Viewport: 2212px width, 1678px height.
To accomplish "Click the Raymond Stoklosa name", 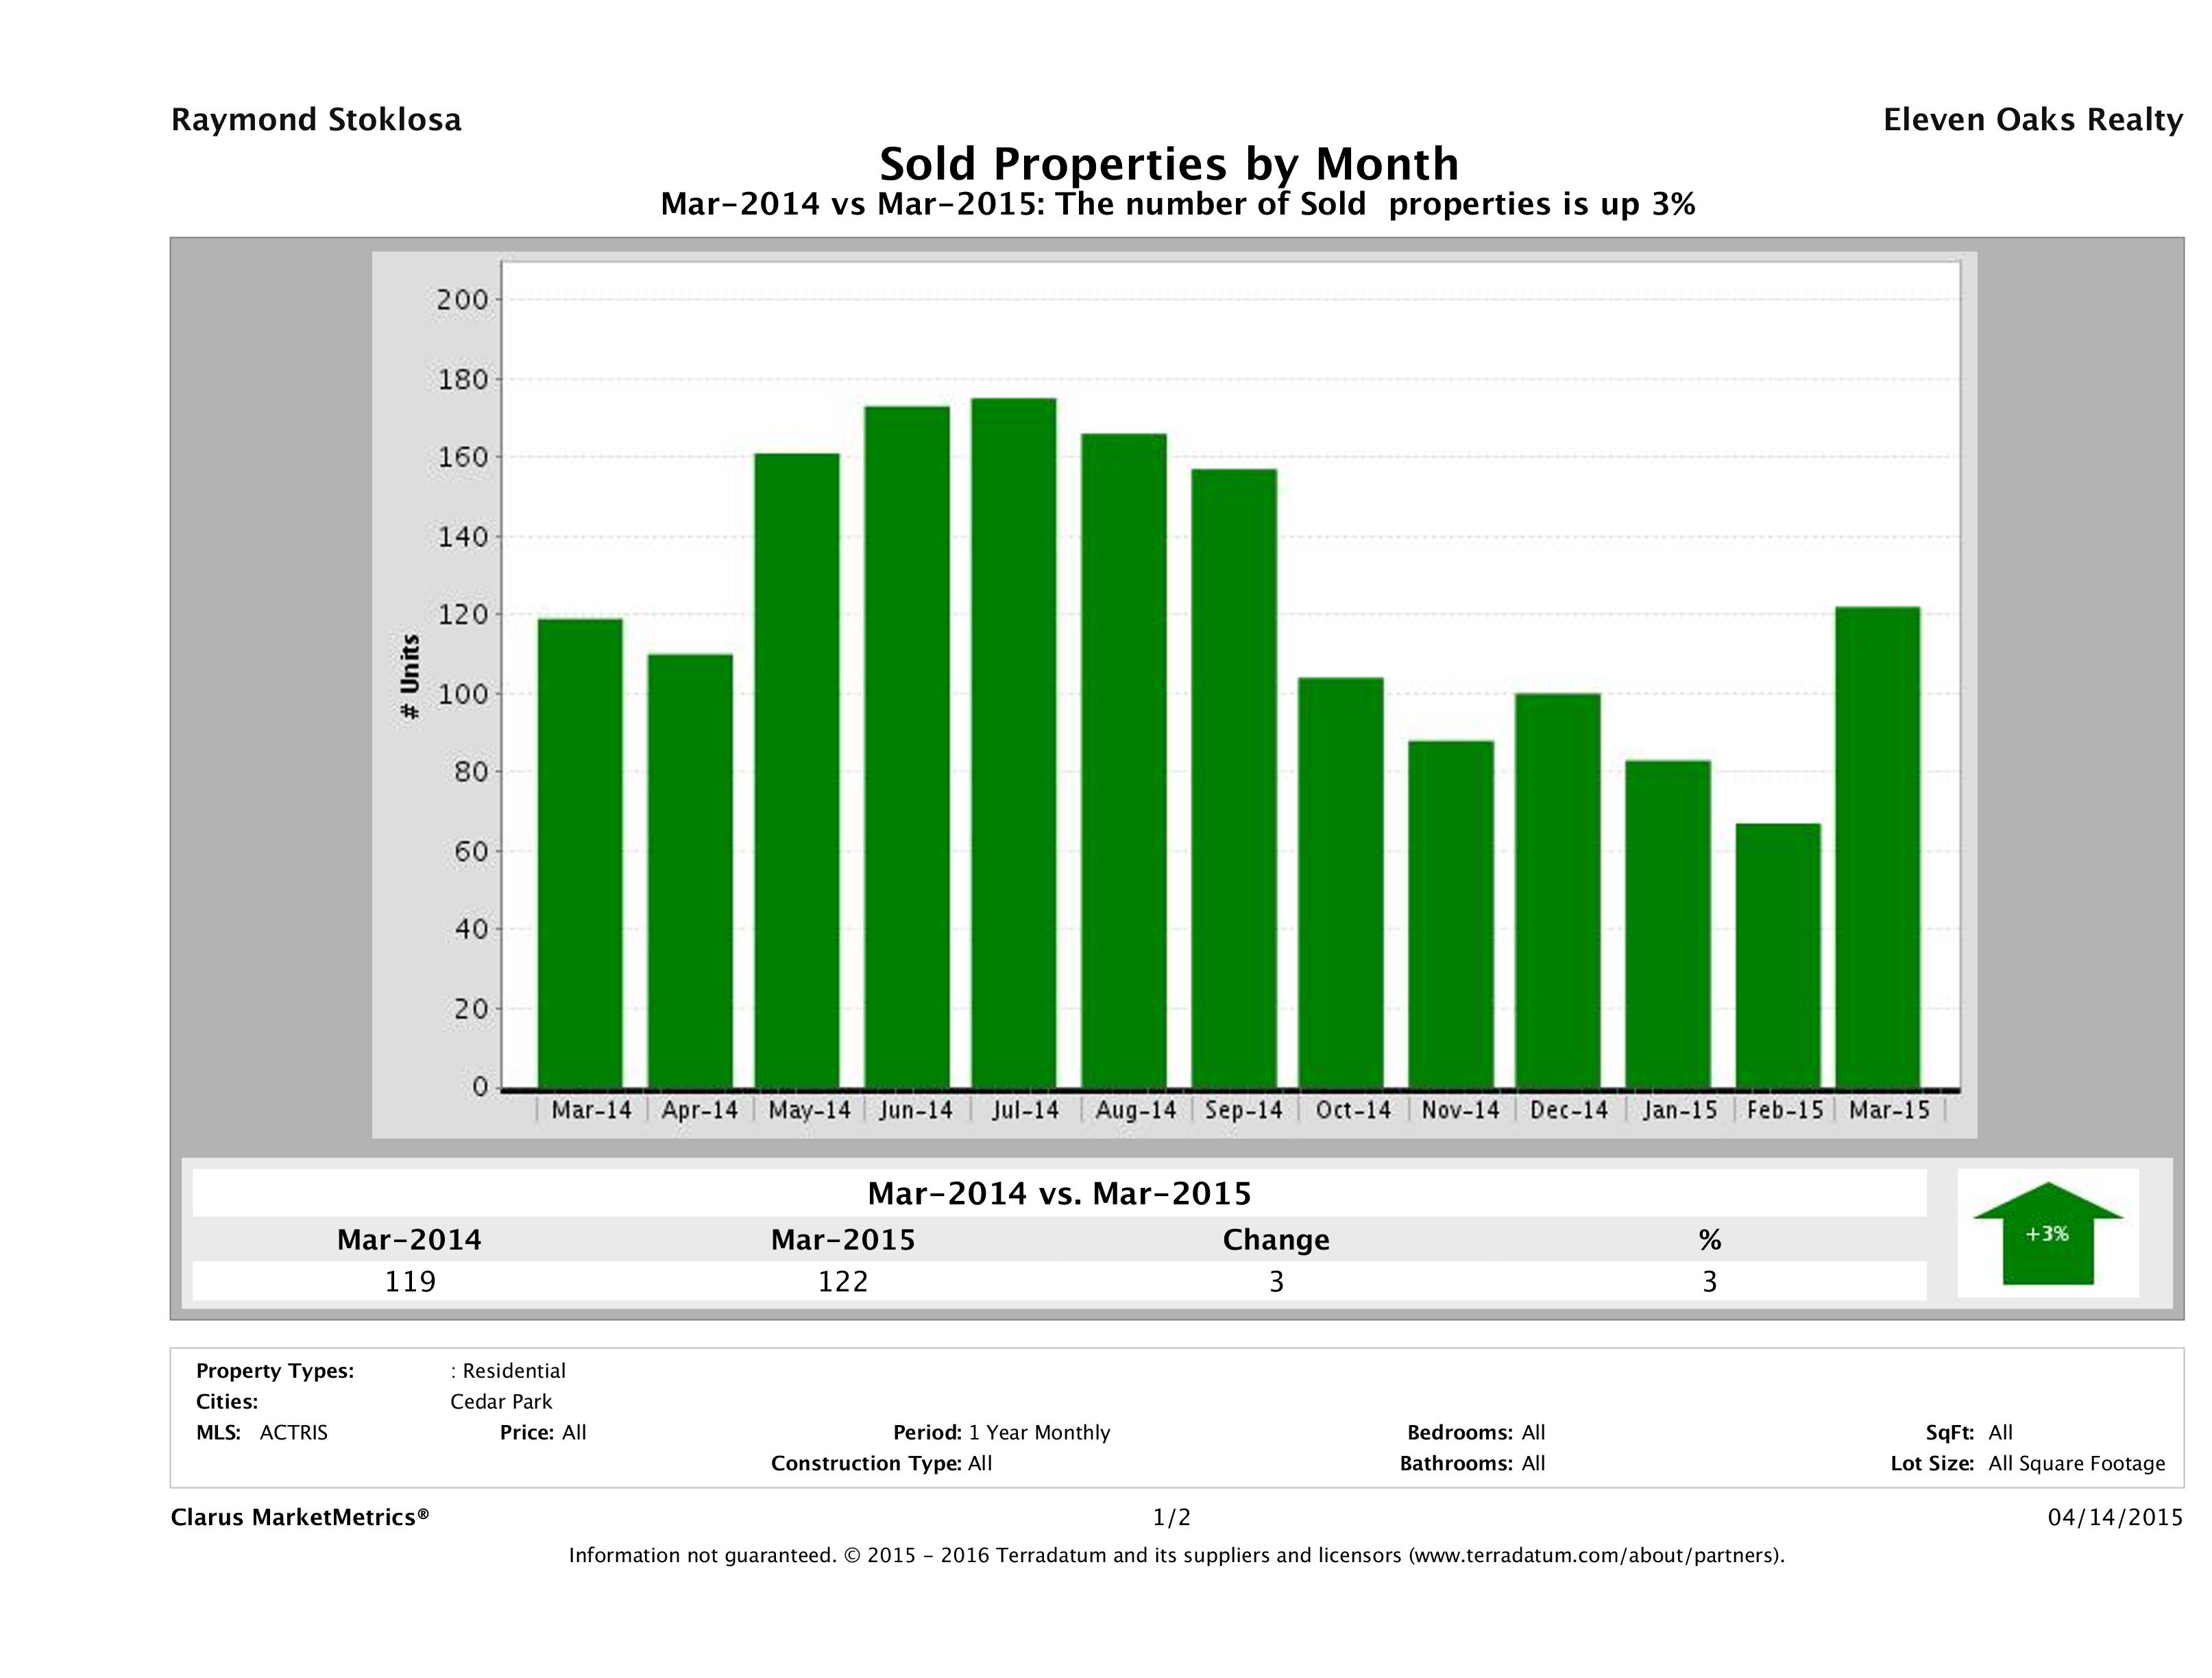I will point(316,120).
